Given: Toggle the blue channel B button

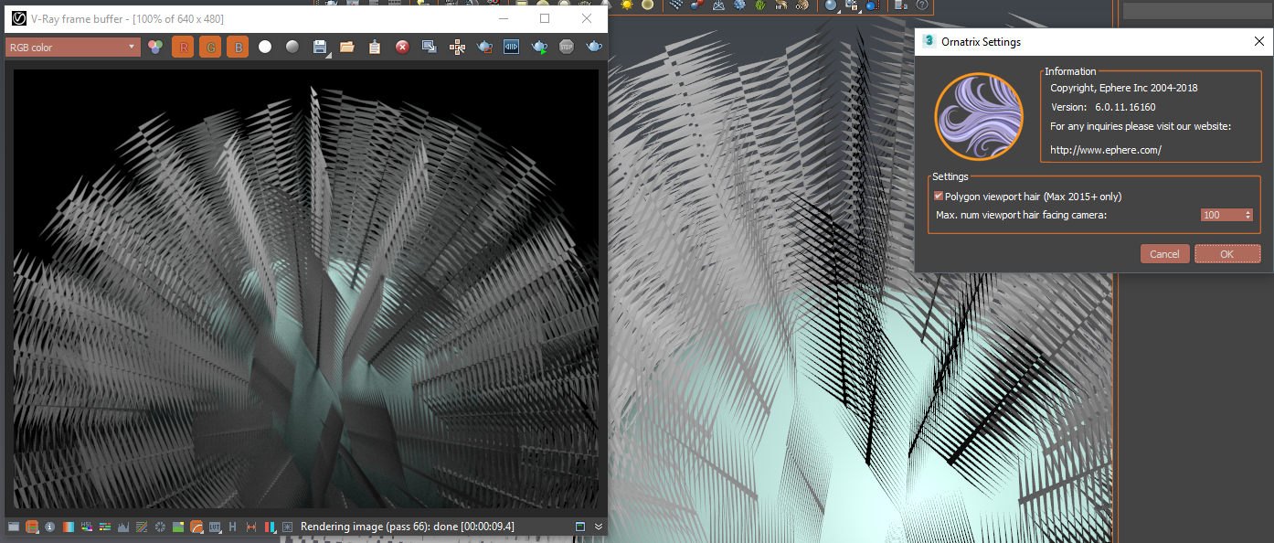Looking at the screenshot, I should point(238,48).
